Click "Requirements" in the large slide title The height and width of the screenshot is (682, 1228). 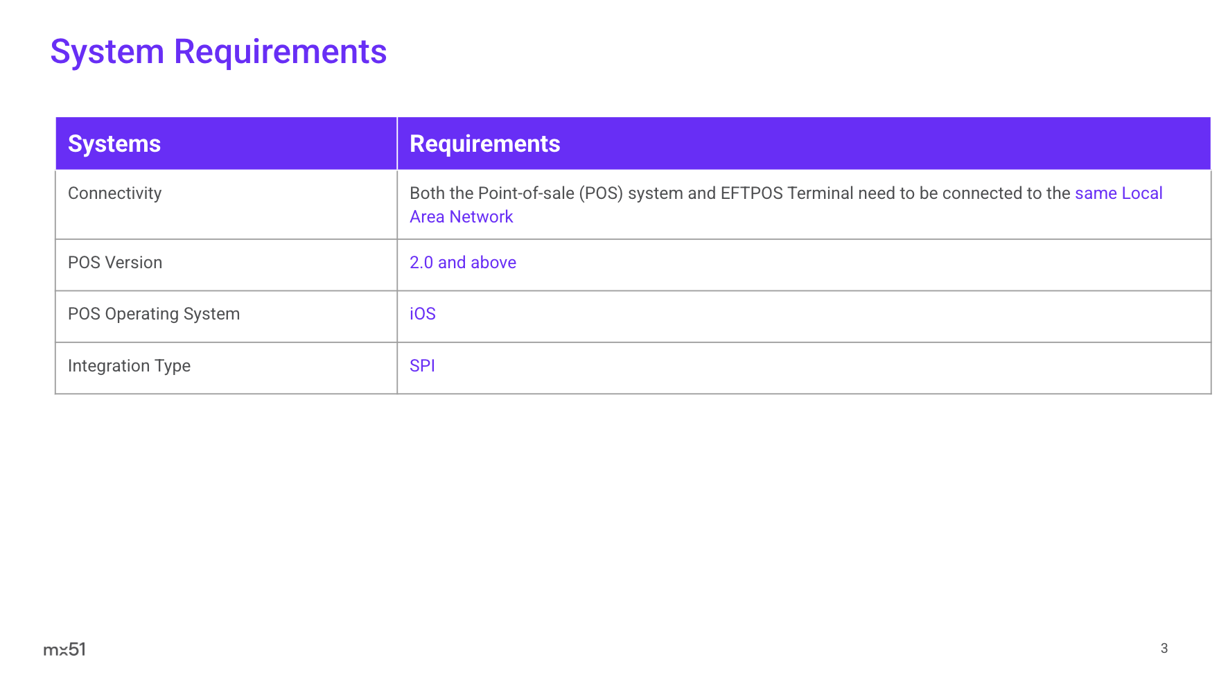(280, 52)
